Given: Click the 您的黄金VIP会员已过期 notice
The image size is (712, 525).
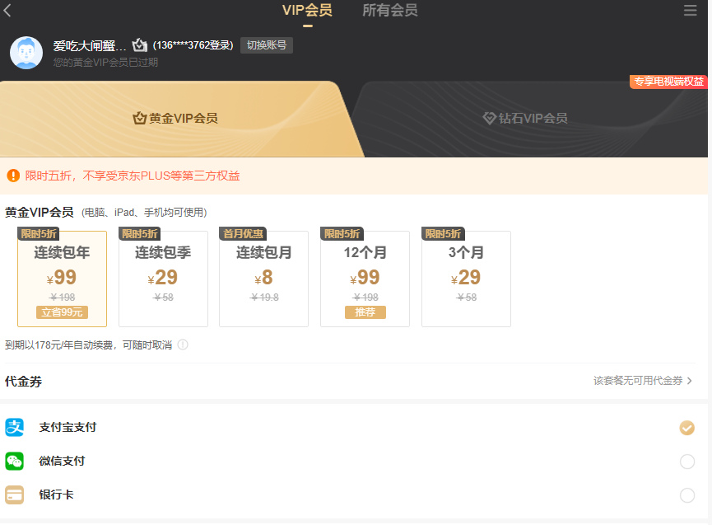Looking at the screenshot, I should click(105, 63).
